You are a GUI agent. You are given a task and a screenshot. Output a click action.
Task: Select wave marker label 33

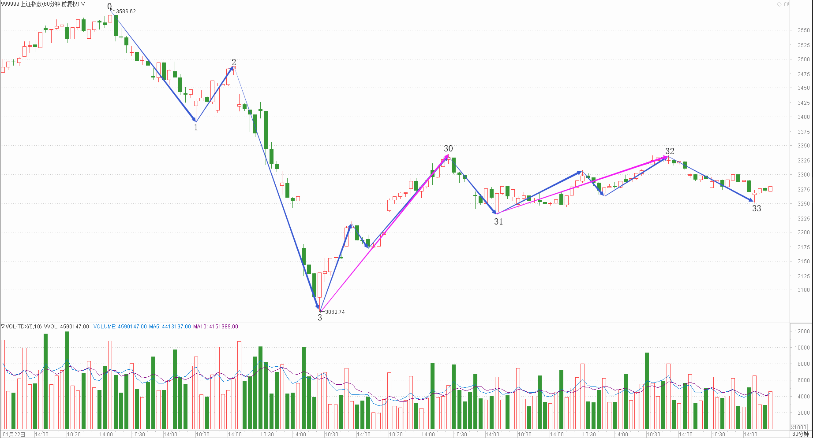[x=757, y=209]
